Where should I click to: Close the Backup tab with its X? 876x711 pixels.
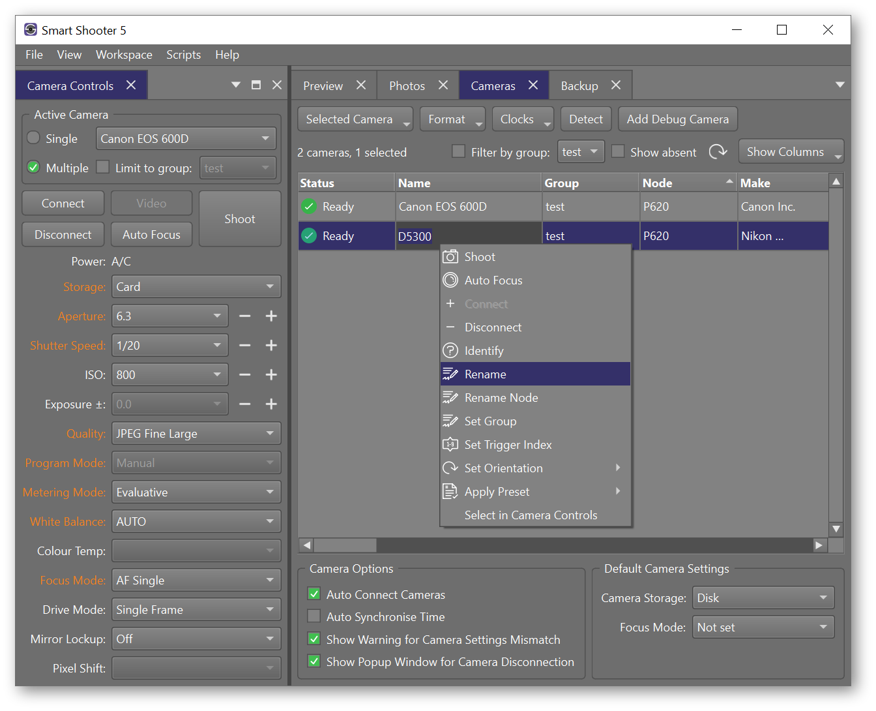coord(616,85)
